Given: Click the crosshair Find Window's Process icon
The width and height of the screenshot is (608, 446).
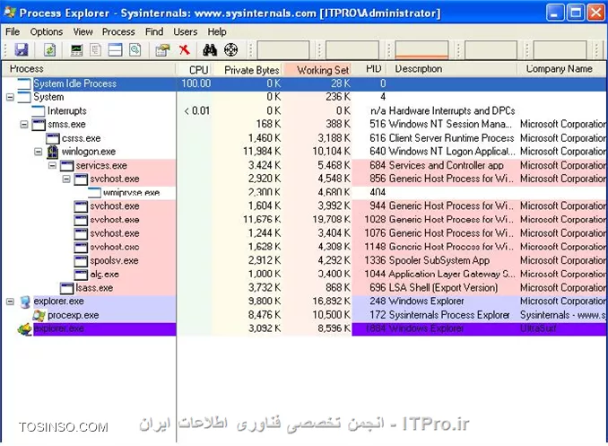Looking at the screenshot, I should pyautogui.click(x=231, y=50).
